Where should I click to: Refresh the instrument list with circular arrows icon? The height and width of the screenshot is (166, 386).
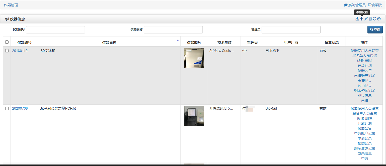point(374,18)
